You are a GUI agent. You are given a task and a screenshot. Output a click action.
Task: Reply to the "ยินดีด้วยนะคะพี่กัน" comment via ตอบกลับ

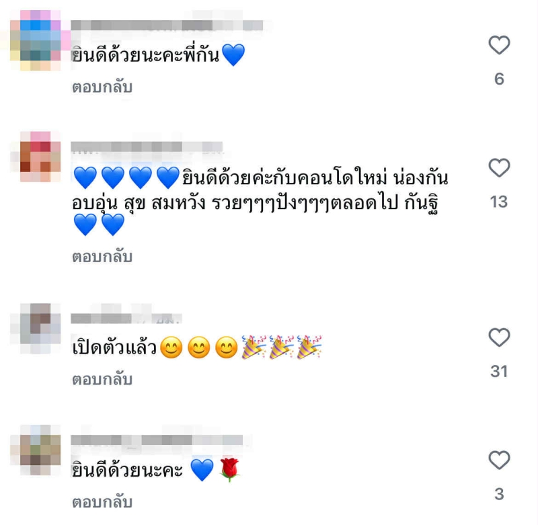pos(102,87)
